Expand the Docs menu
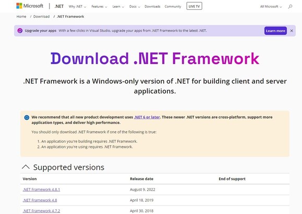Image resolution: width=302 pixels, height=214 pixels. coord(135,7)
